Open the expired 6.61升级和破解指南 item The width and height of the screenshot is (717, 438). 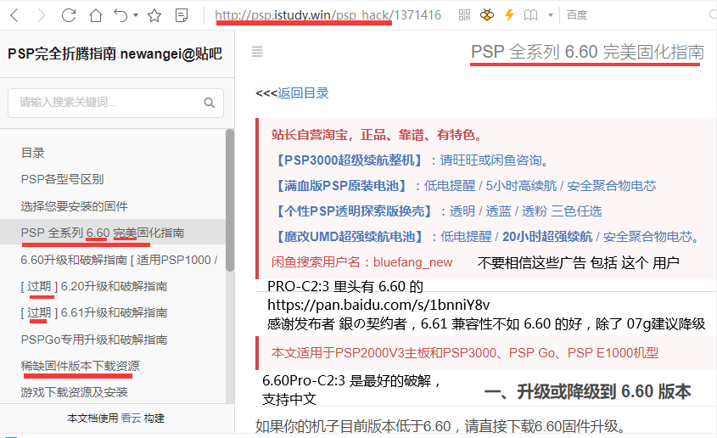93,312
